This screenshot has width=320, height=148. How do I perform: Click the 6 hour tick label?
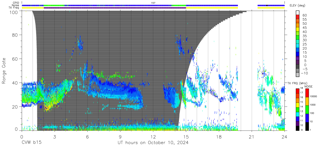(x=87, y=137)
